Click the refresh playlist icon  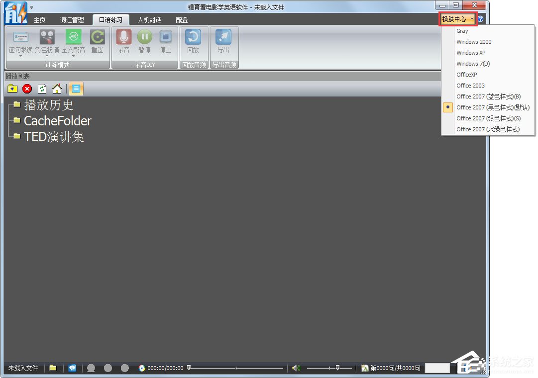(x=42, y=89)
